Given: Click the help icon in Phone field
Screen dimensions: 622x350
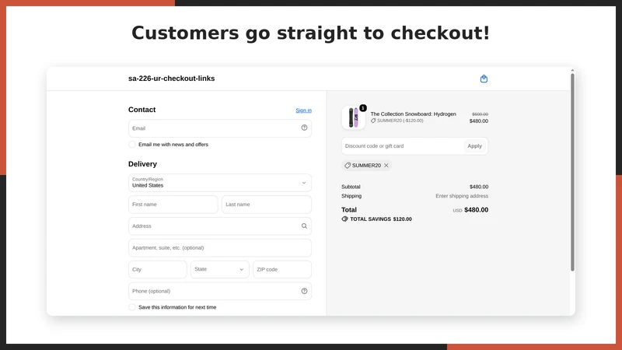Looking at the screenshot, I should click(304, 291).
